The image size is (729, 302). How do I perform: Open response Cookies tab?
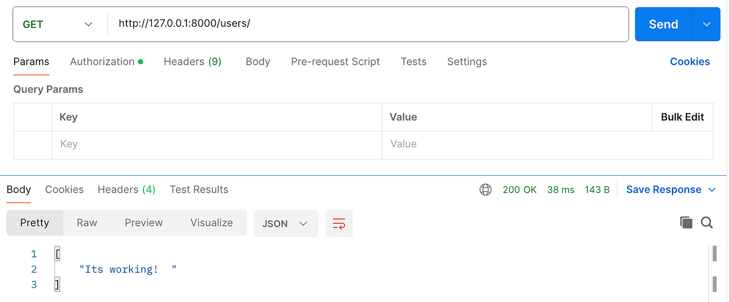pos(64,189)
